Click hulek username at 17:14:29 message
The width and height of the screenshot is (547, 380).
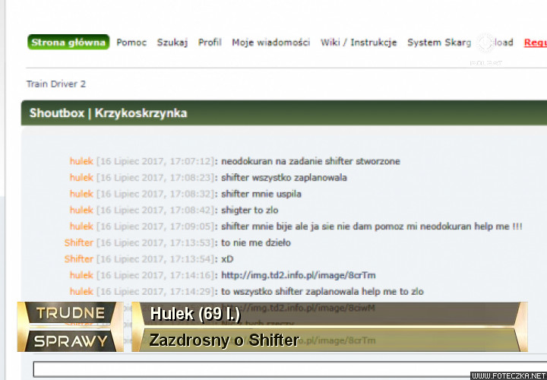[x=81, y=292]
